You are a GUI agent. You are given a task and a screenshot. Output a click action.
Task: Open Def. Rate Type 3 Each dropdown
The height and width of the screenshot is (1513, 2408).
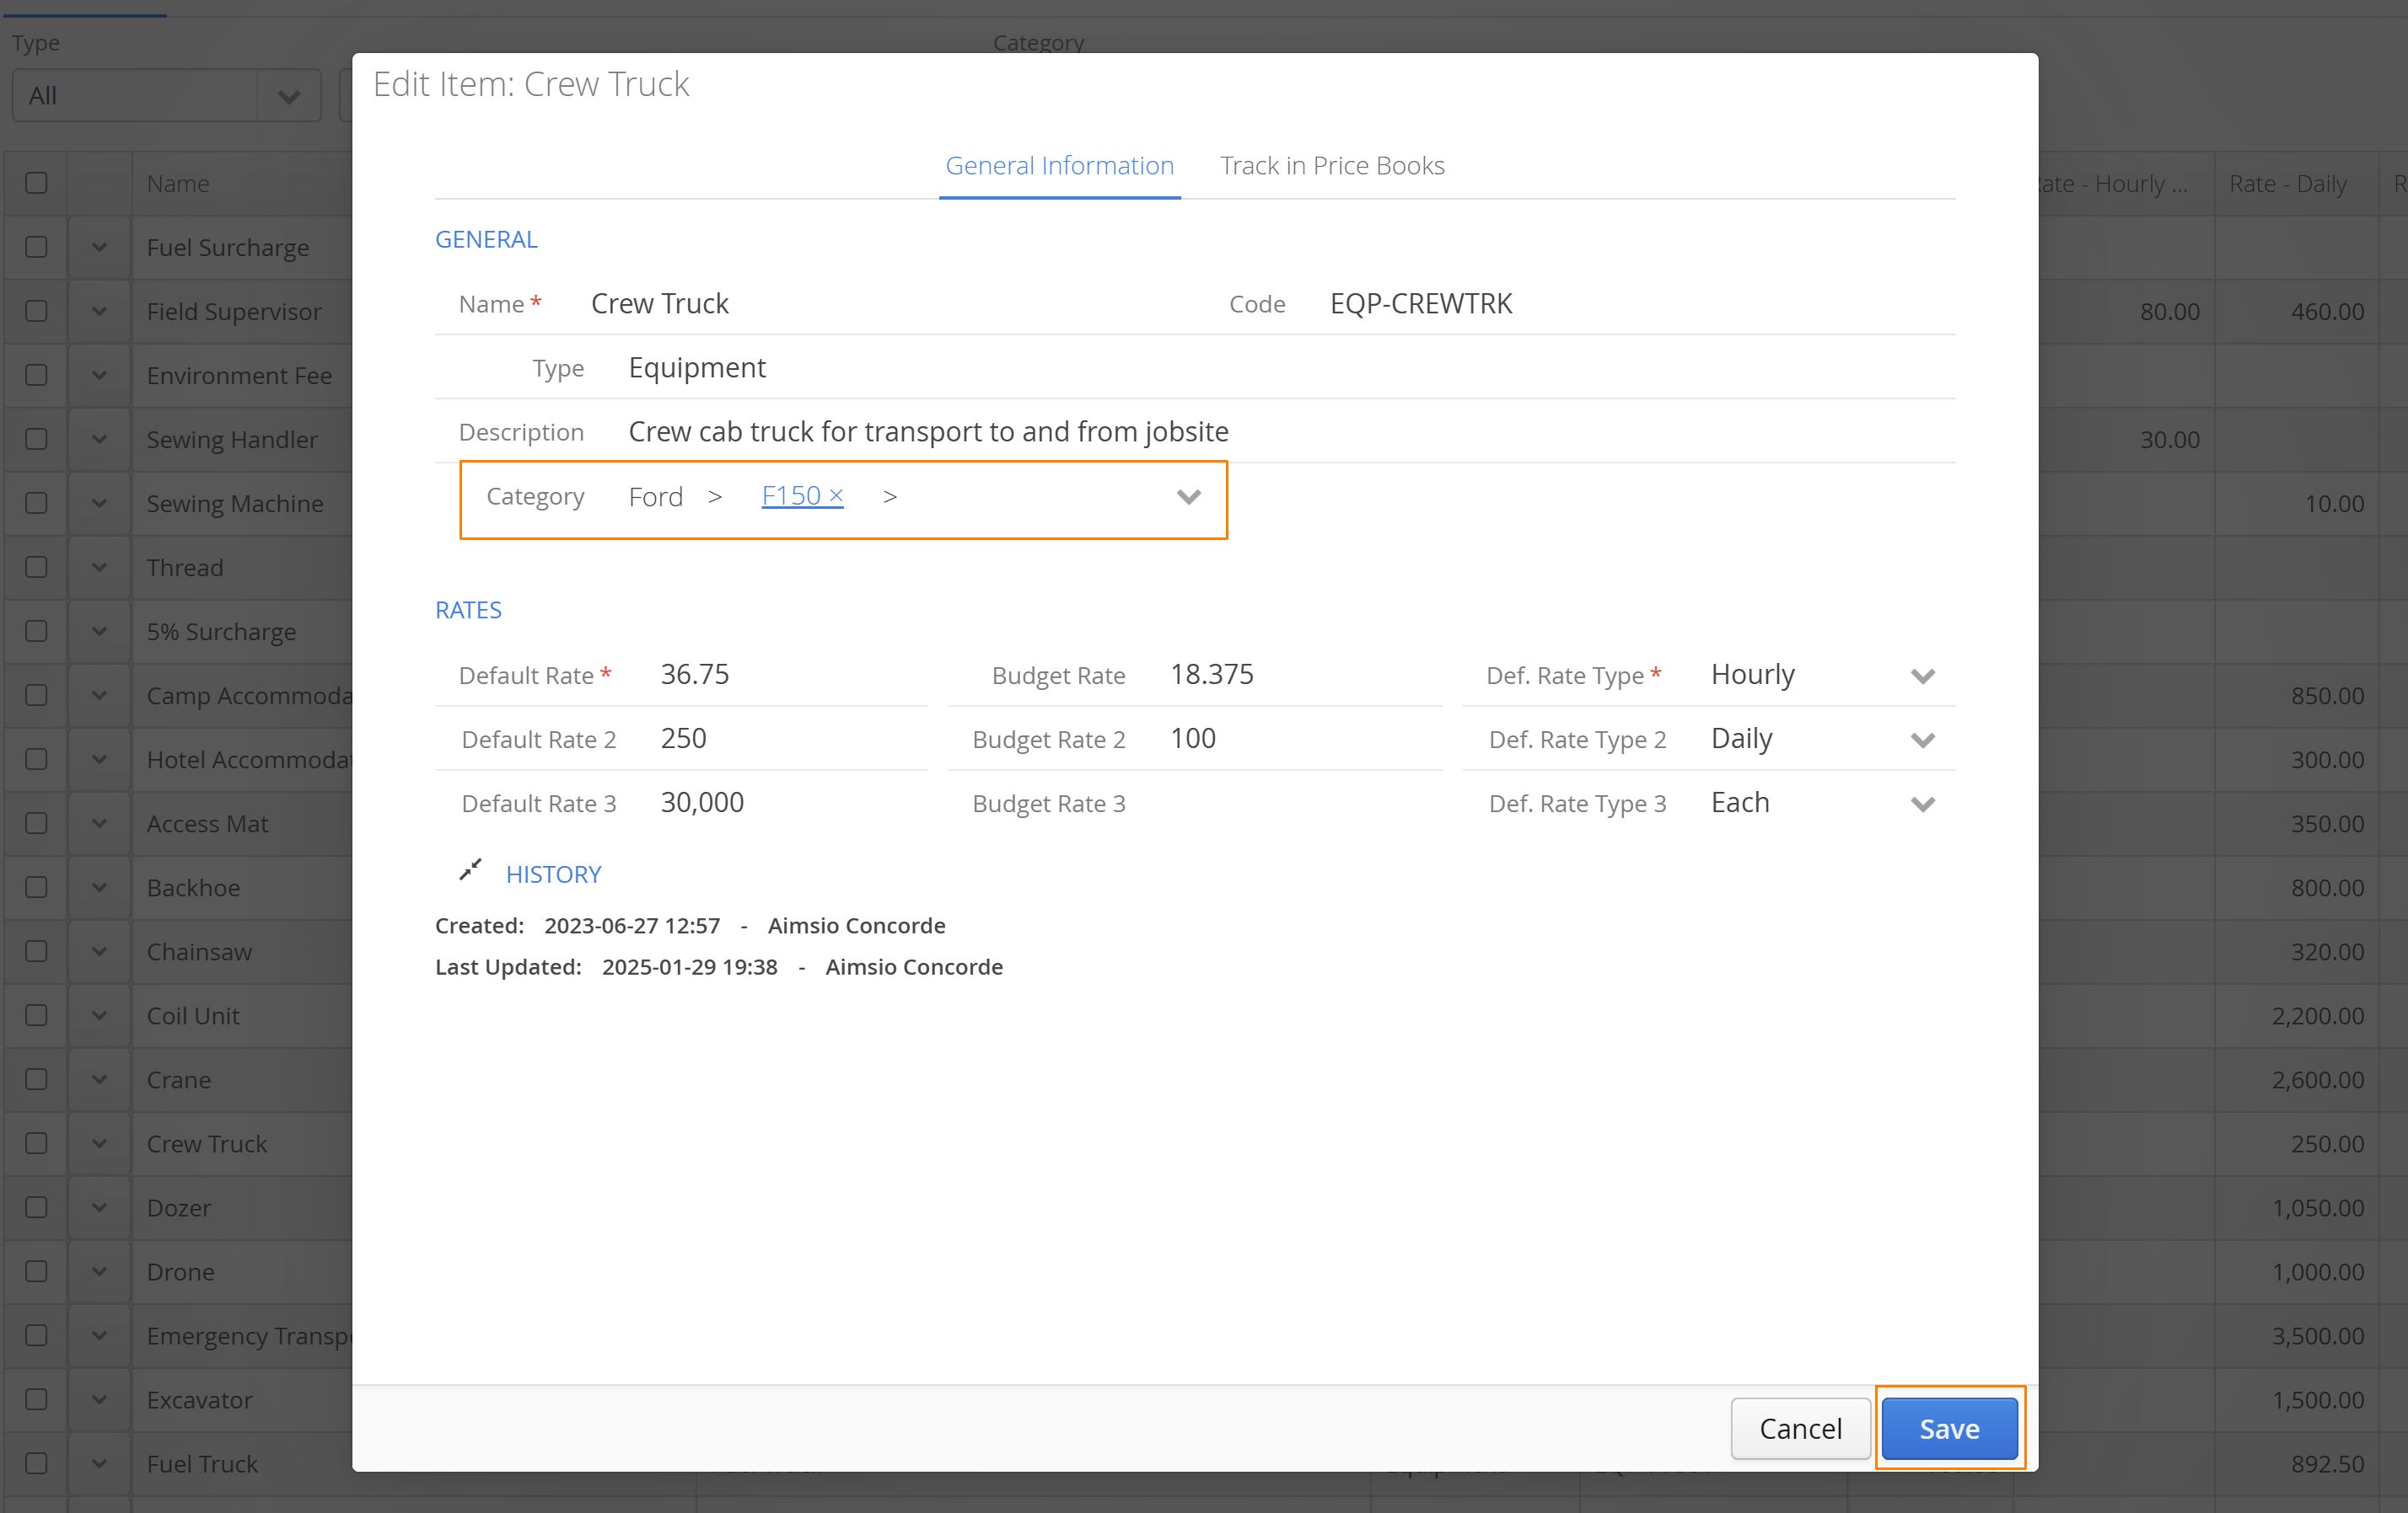pyautogui.click(x=1922, y=804)
